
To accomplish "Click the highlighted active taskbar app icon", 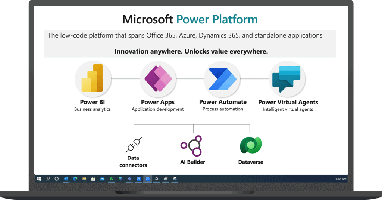I will coord(148,179).
